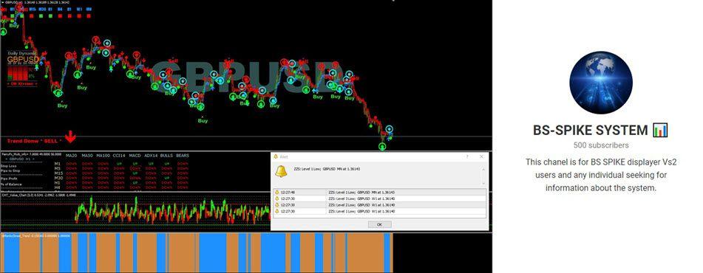The width and height of the screenshot is (703, 273).
Task: Click the BS-SPIKE SYSTEM globe avatar
Action: [x=601, y=83]
